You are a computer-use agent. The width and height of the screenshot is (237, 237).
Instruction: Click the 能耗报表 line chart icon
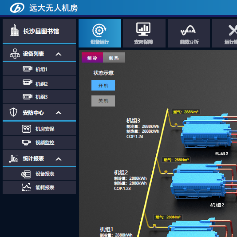point(26,187)
